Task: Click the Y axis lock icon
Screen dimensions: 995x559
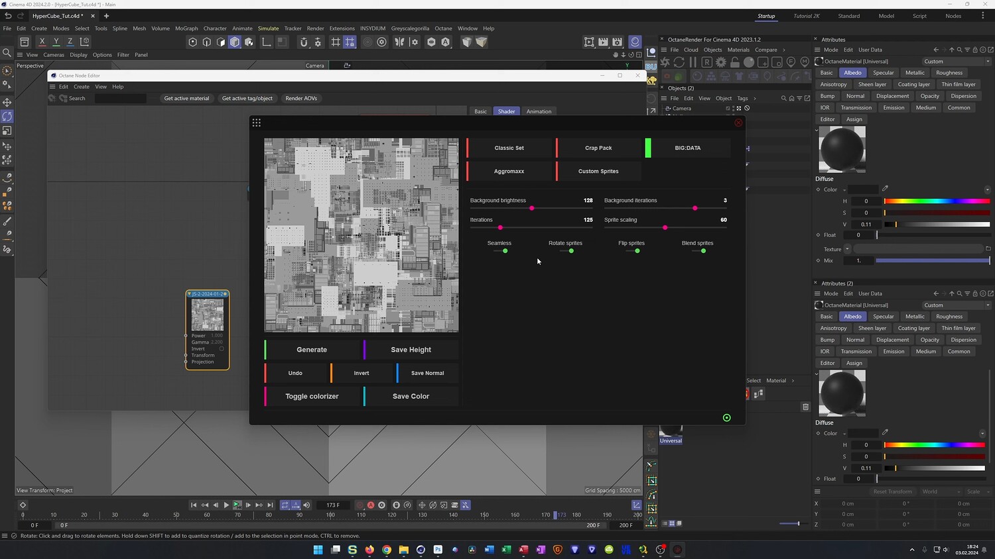Action: [x=56, y=42]
